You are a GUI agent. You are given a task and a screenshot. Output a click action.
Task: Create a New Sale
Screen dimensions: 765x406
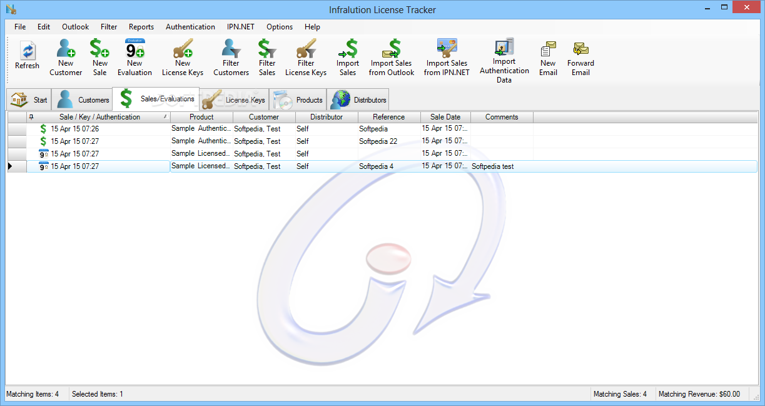(x=99, y=58)
